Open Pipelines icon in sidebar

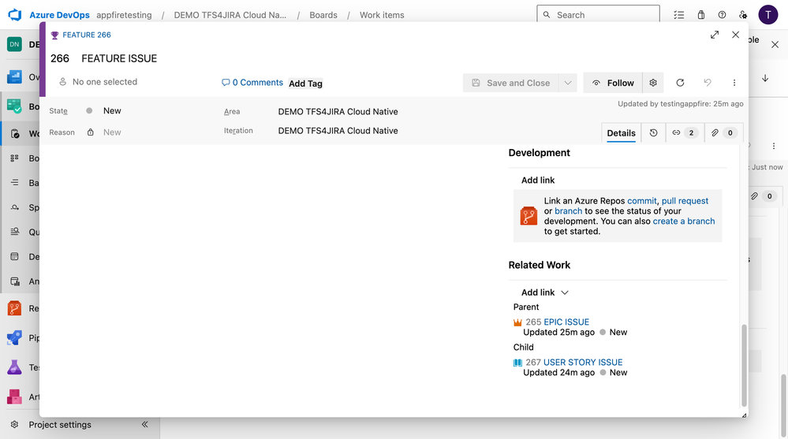point(14,337)
